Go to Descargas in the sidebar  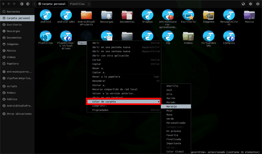coord(17,31)
